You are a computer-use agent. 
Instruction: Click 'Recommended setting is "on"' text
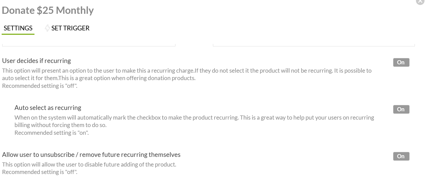click(52, 133)
